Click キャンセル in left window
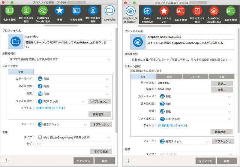The width and height of the screenshot is (240, 167). [x=83, y=161]
